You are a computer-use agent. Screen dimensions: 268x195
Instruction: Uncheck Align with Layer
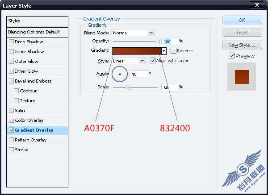152,60
